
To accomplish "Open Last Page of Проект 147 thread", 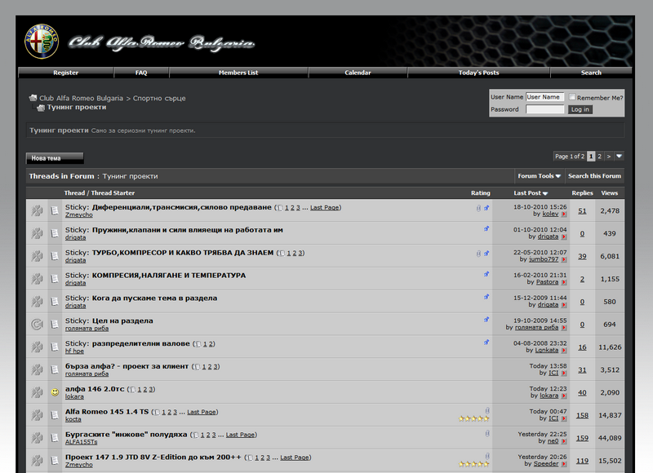I will (x=295, y=458).
